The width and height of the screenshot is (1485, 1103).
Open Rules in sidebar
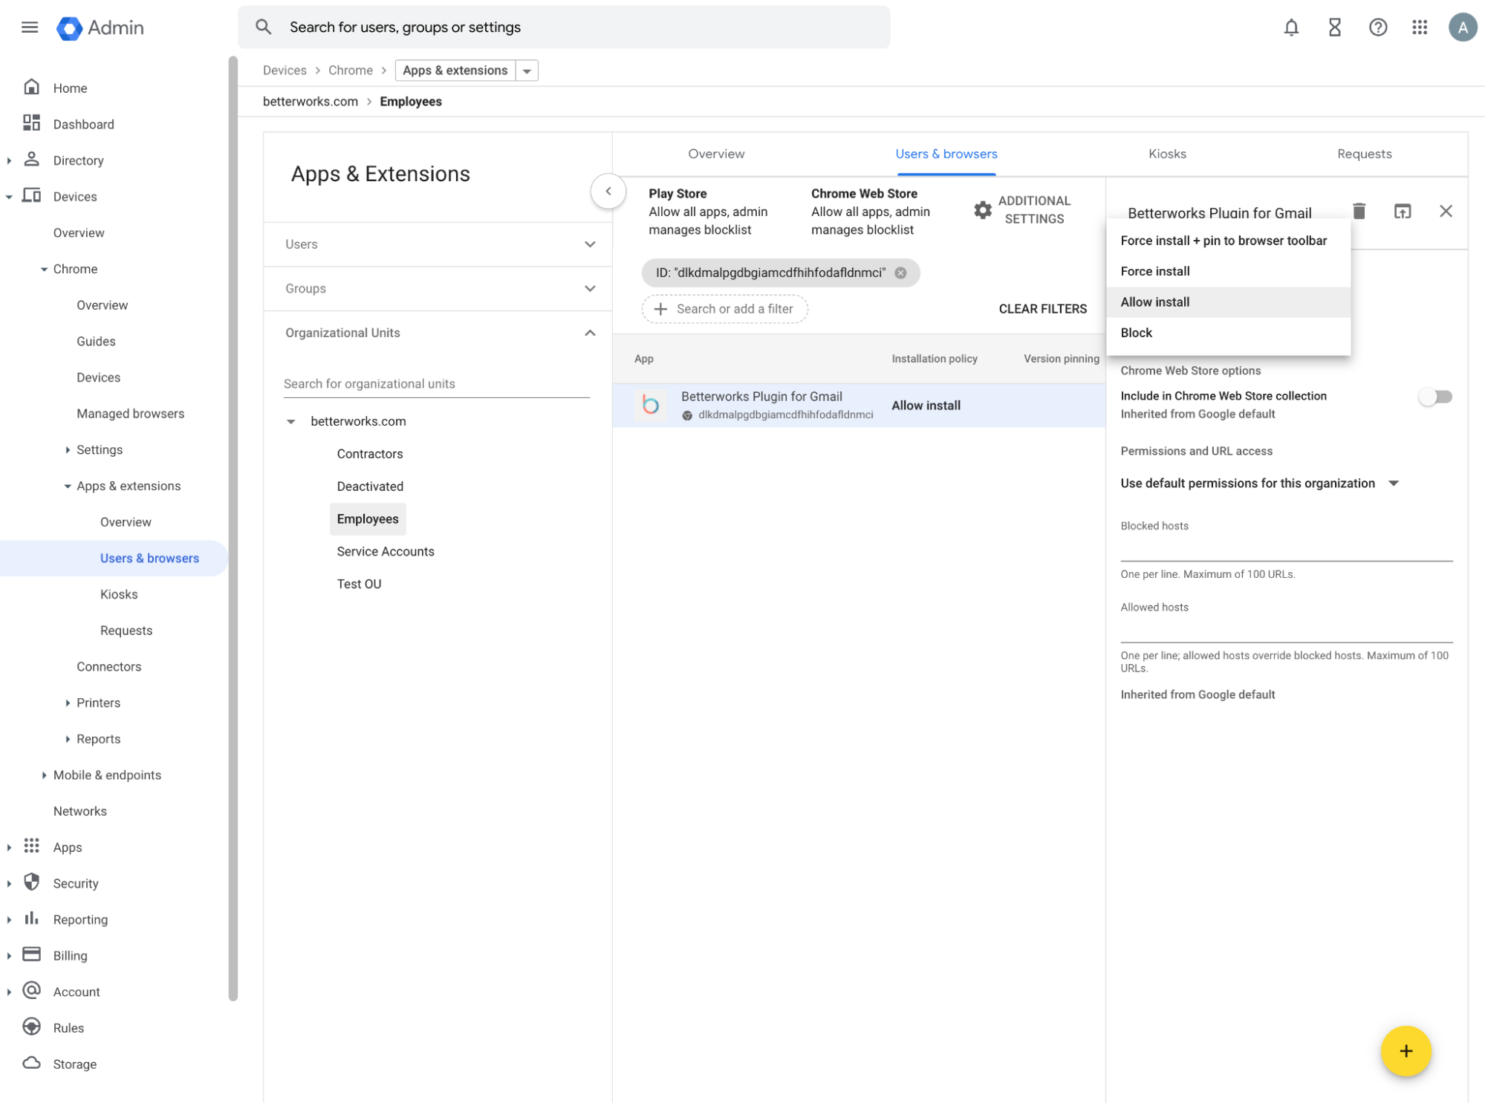pos(68,1027)
